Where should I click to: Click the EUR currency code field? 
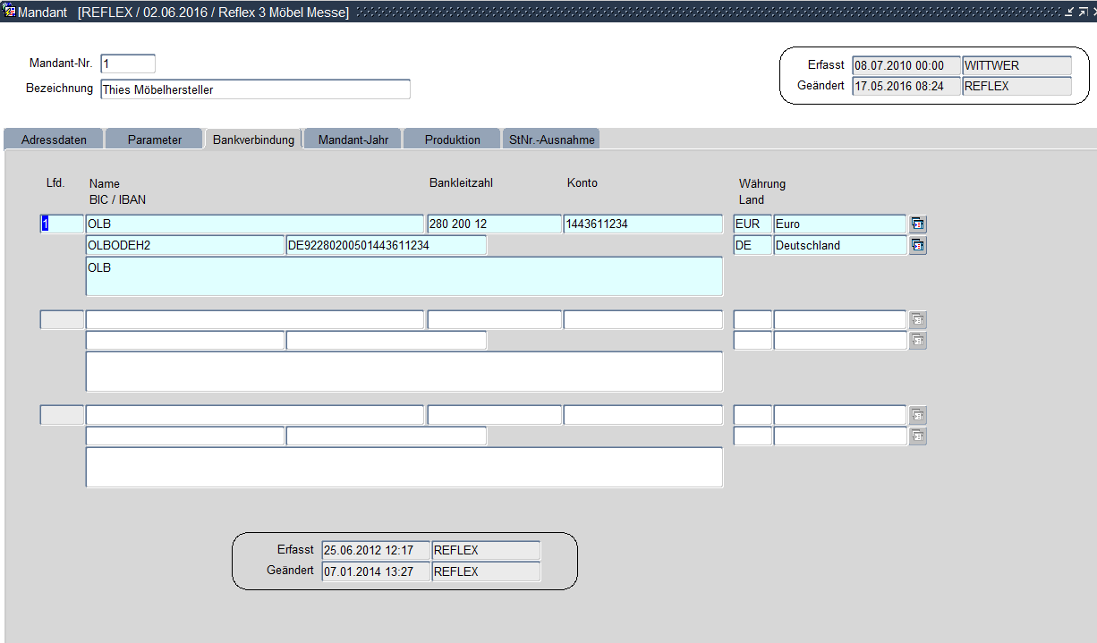coord(752,224)
